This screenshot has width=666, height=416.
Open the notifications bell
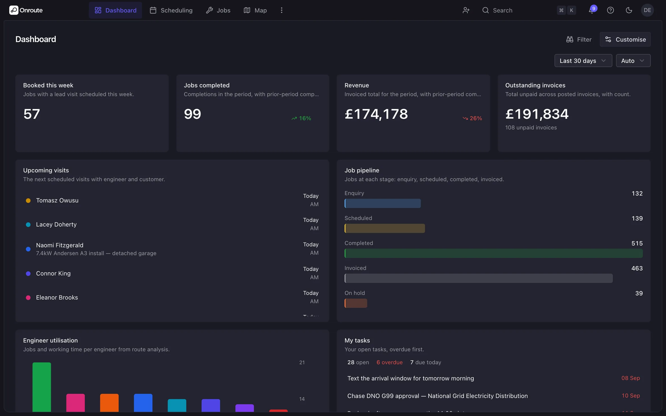tap(592, 10)
